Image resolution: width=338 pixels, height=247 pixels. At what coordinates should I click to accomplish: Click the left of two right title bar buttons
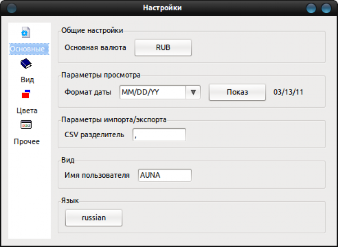pyautogui.click(x=311, y=8)
